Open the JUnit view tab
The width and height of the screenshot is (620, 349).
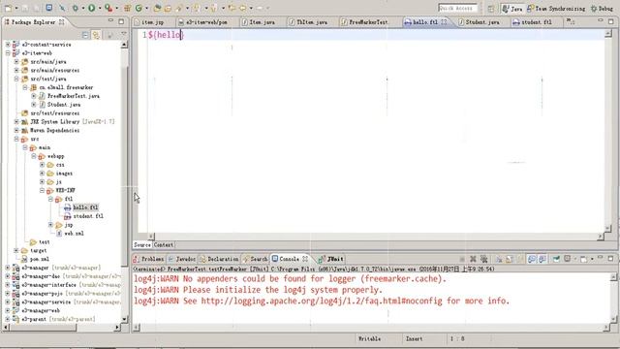tap(331, 259)
